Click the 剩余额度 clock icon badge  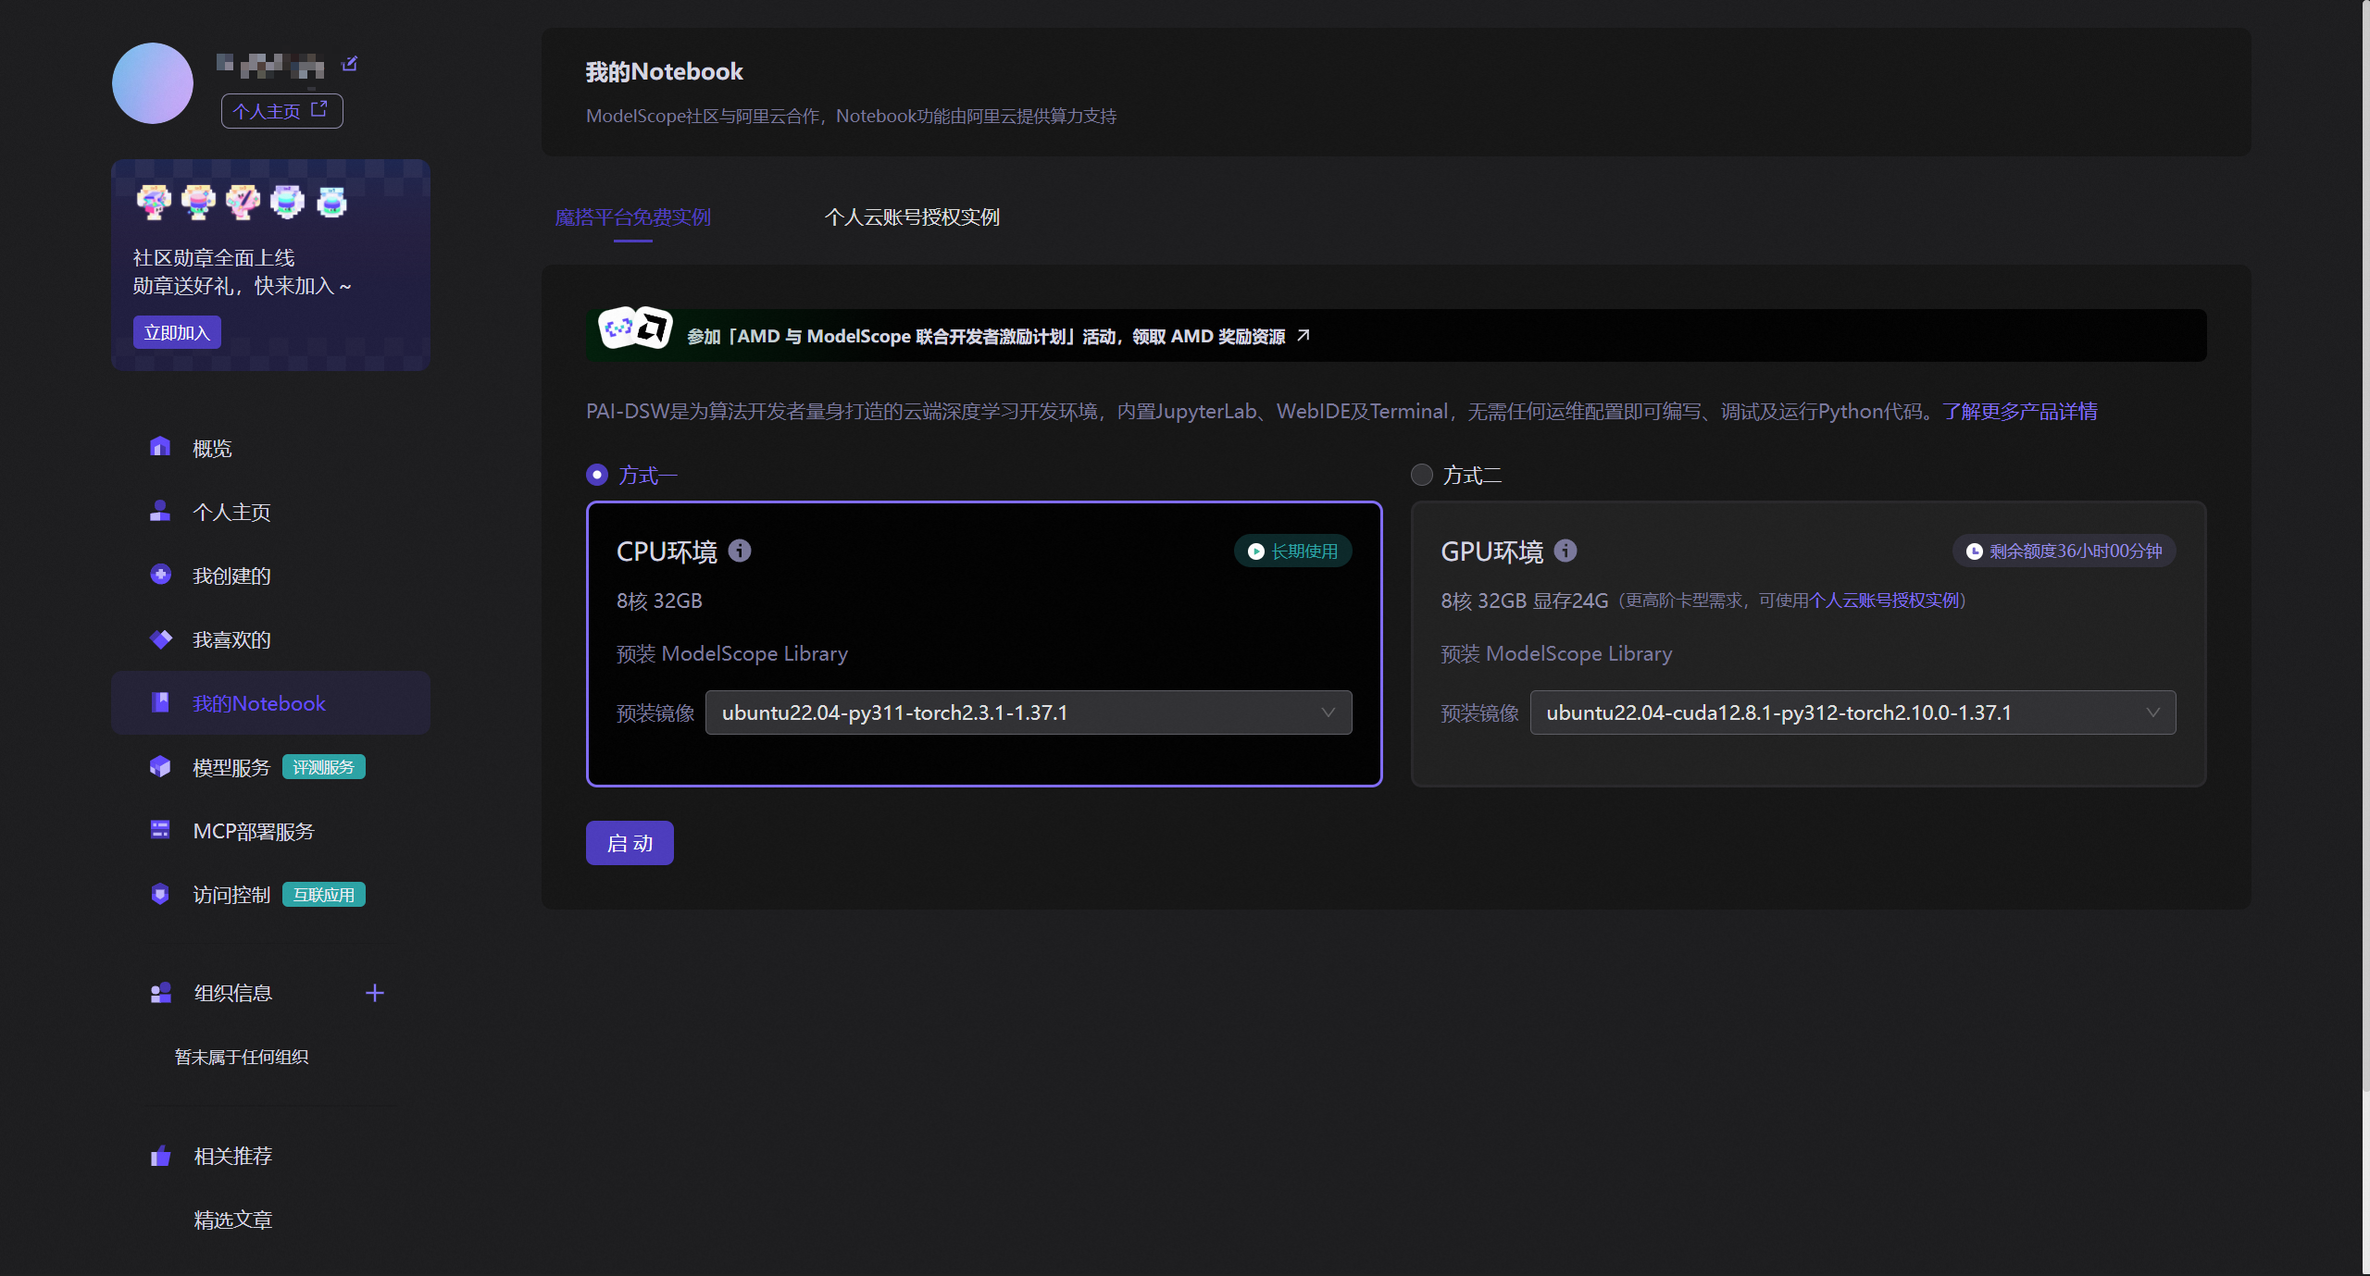2064,551
